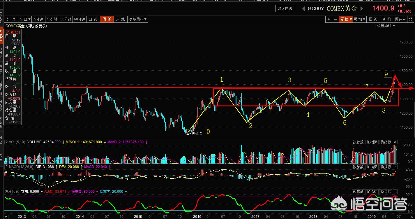Click the GC00Y symbol code
This screenshot has width=415, height=219.
coord(316,8)
